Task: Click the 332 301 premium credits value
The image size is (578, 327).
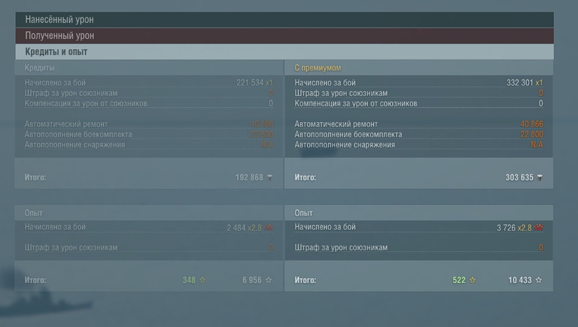Action: coord(519,82)
